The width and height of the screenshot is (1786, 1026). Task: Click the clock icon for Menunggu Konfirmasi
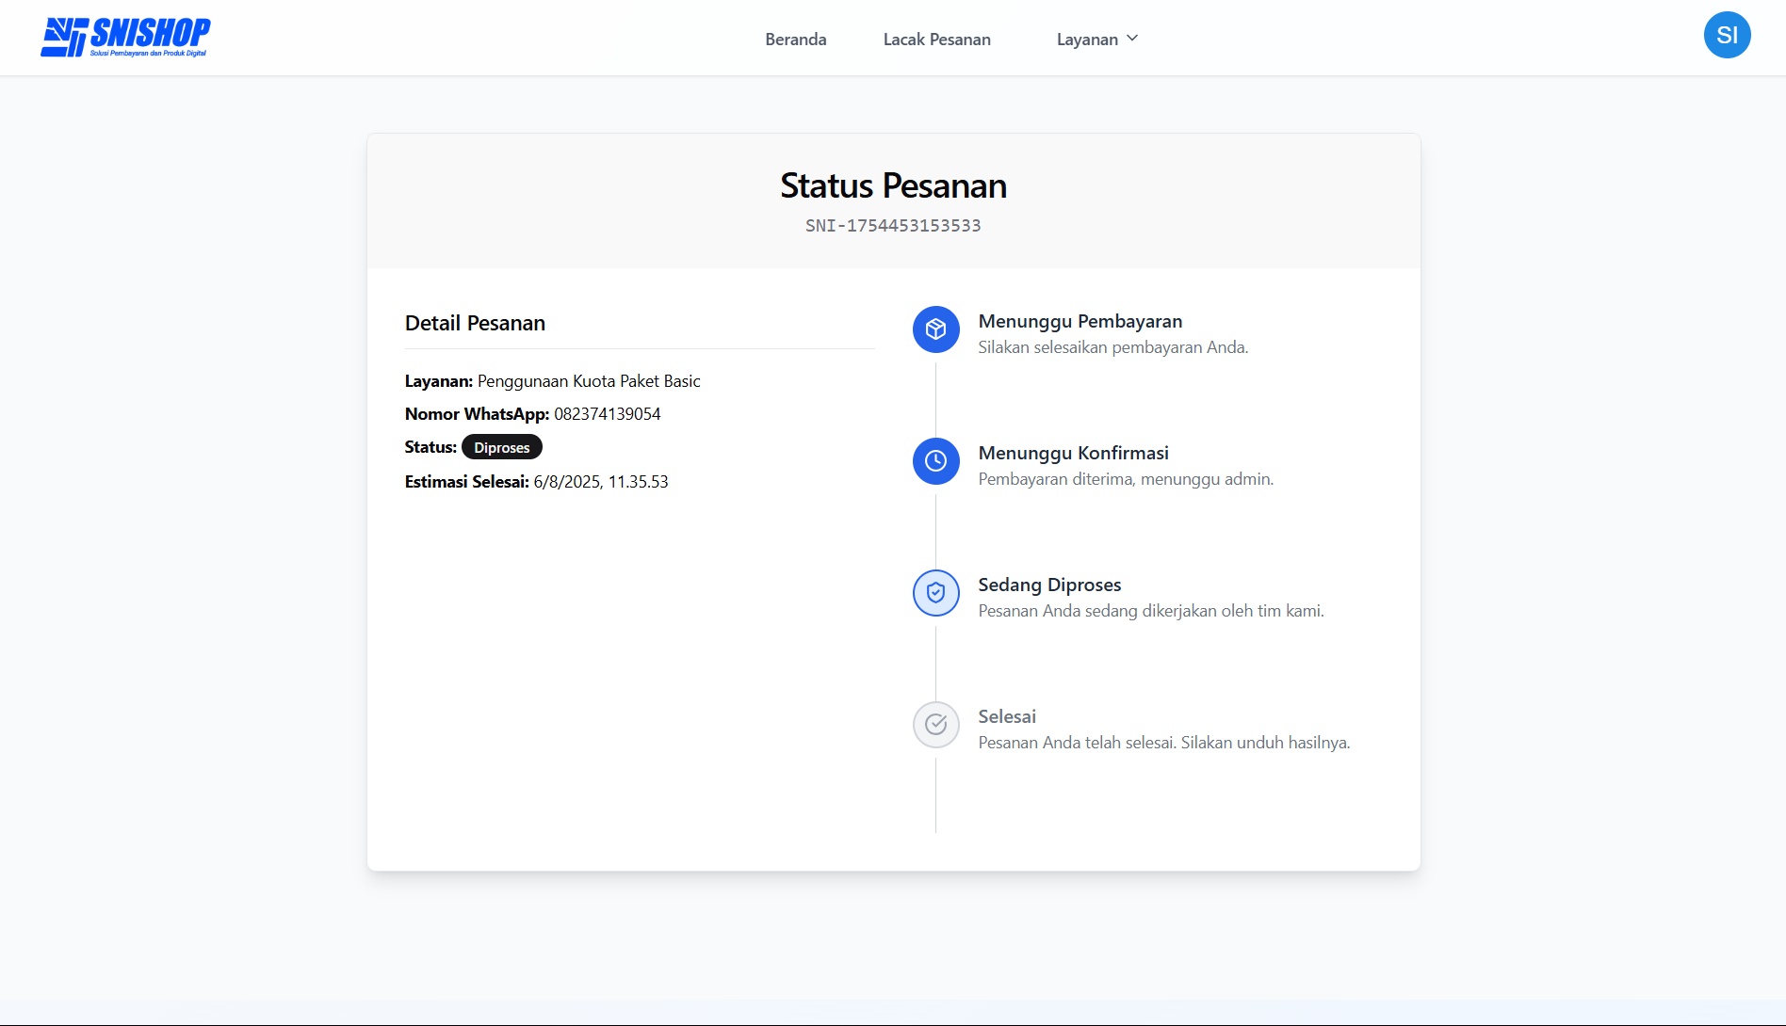coord(935,461)
